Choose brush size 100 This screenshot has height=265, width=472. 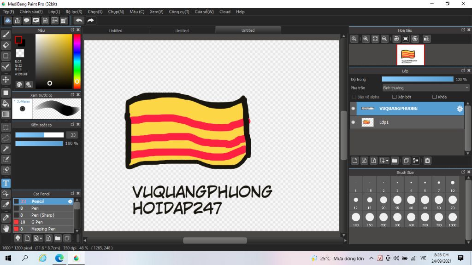point(356,219)
